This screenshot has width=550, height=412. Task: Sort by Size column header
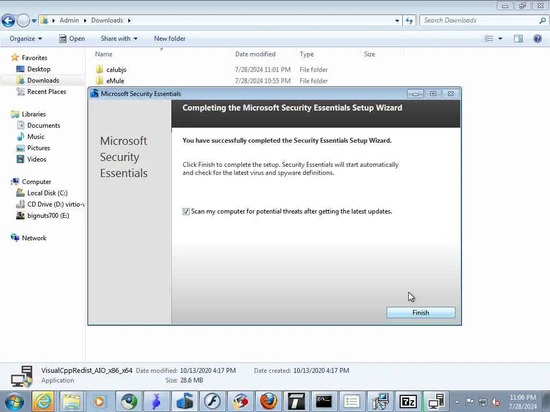click(370, 54)
